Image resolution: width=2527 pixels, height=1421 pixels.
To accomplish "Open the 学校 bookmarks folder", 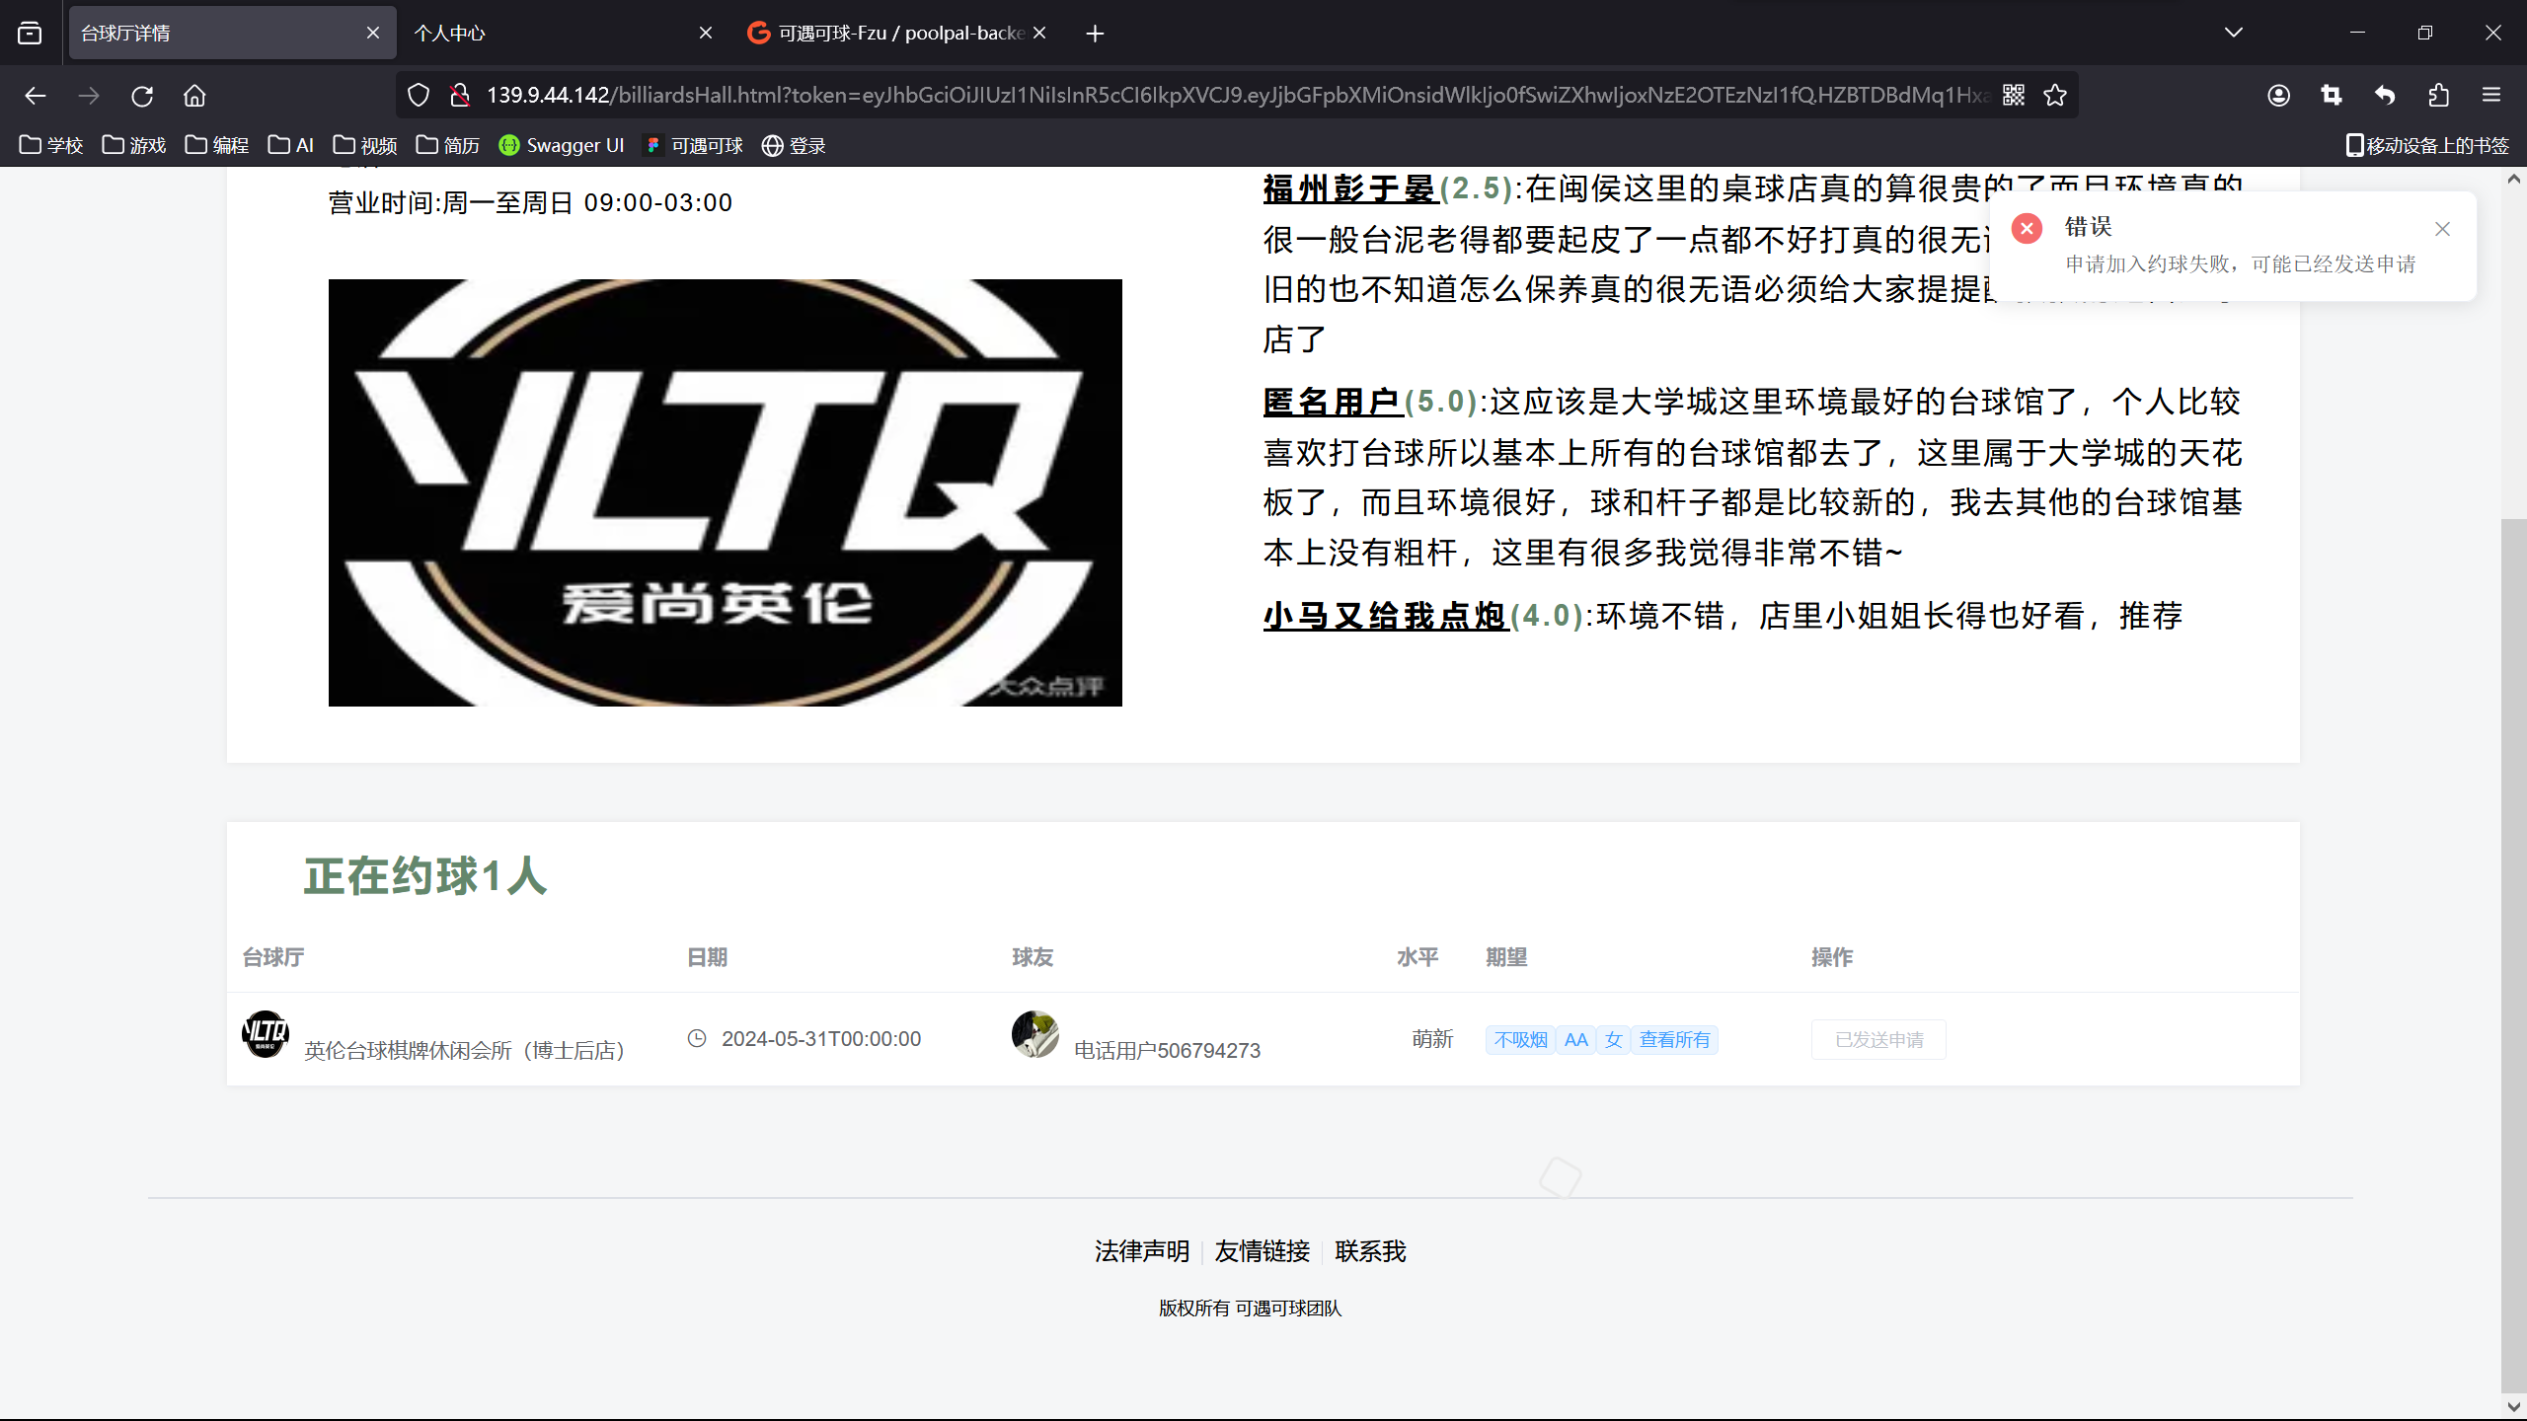I will click(x=51, y=145).
